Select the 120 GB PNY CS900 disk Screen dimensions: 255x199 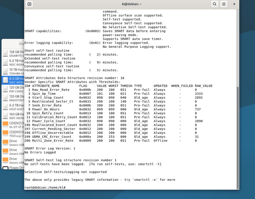[13, 89]
